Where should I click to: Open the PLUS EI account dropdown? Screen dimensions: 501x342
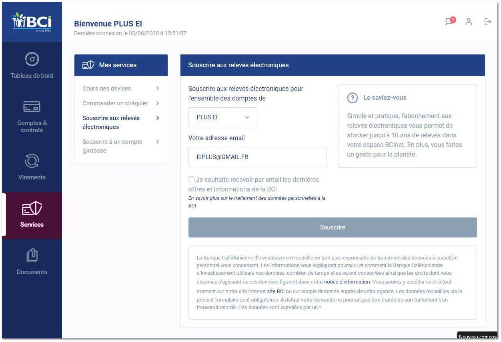[223, 117]
